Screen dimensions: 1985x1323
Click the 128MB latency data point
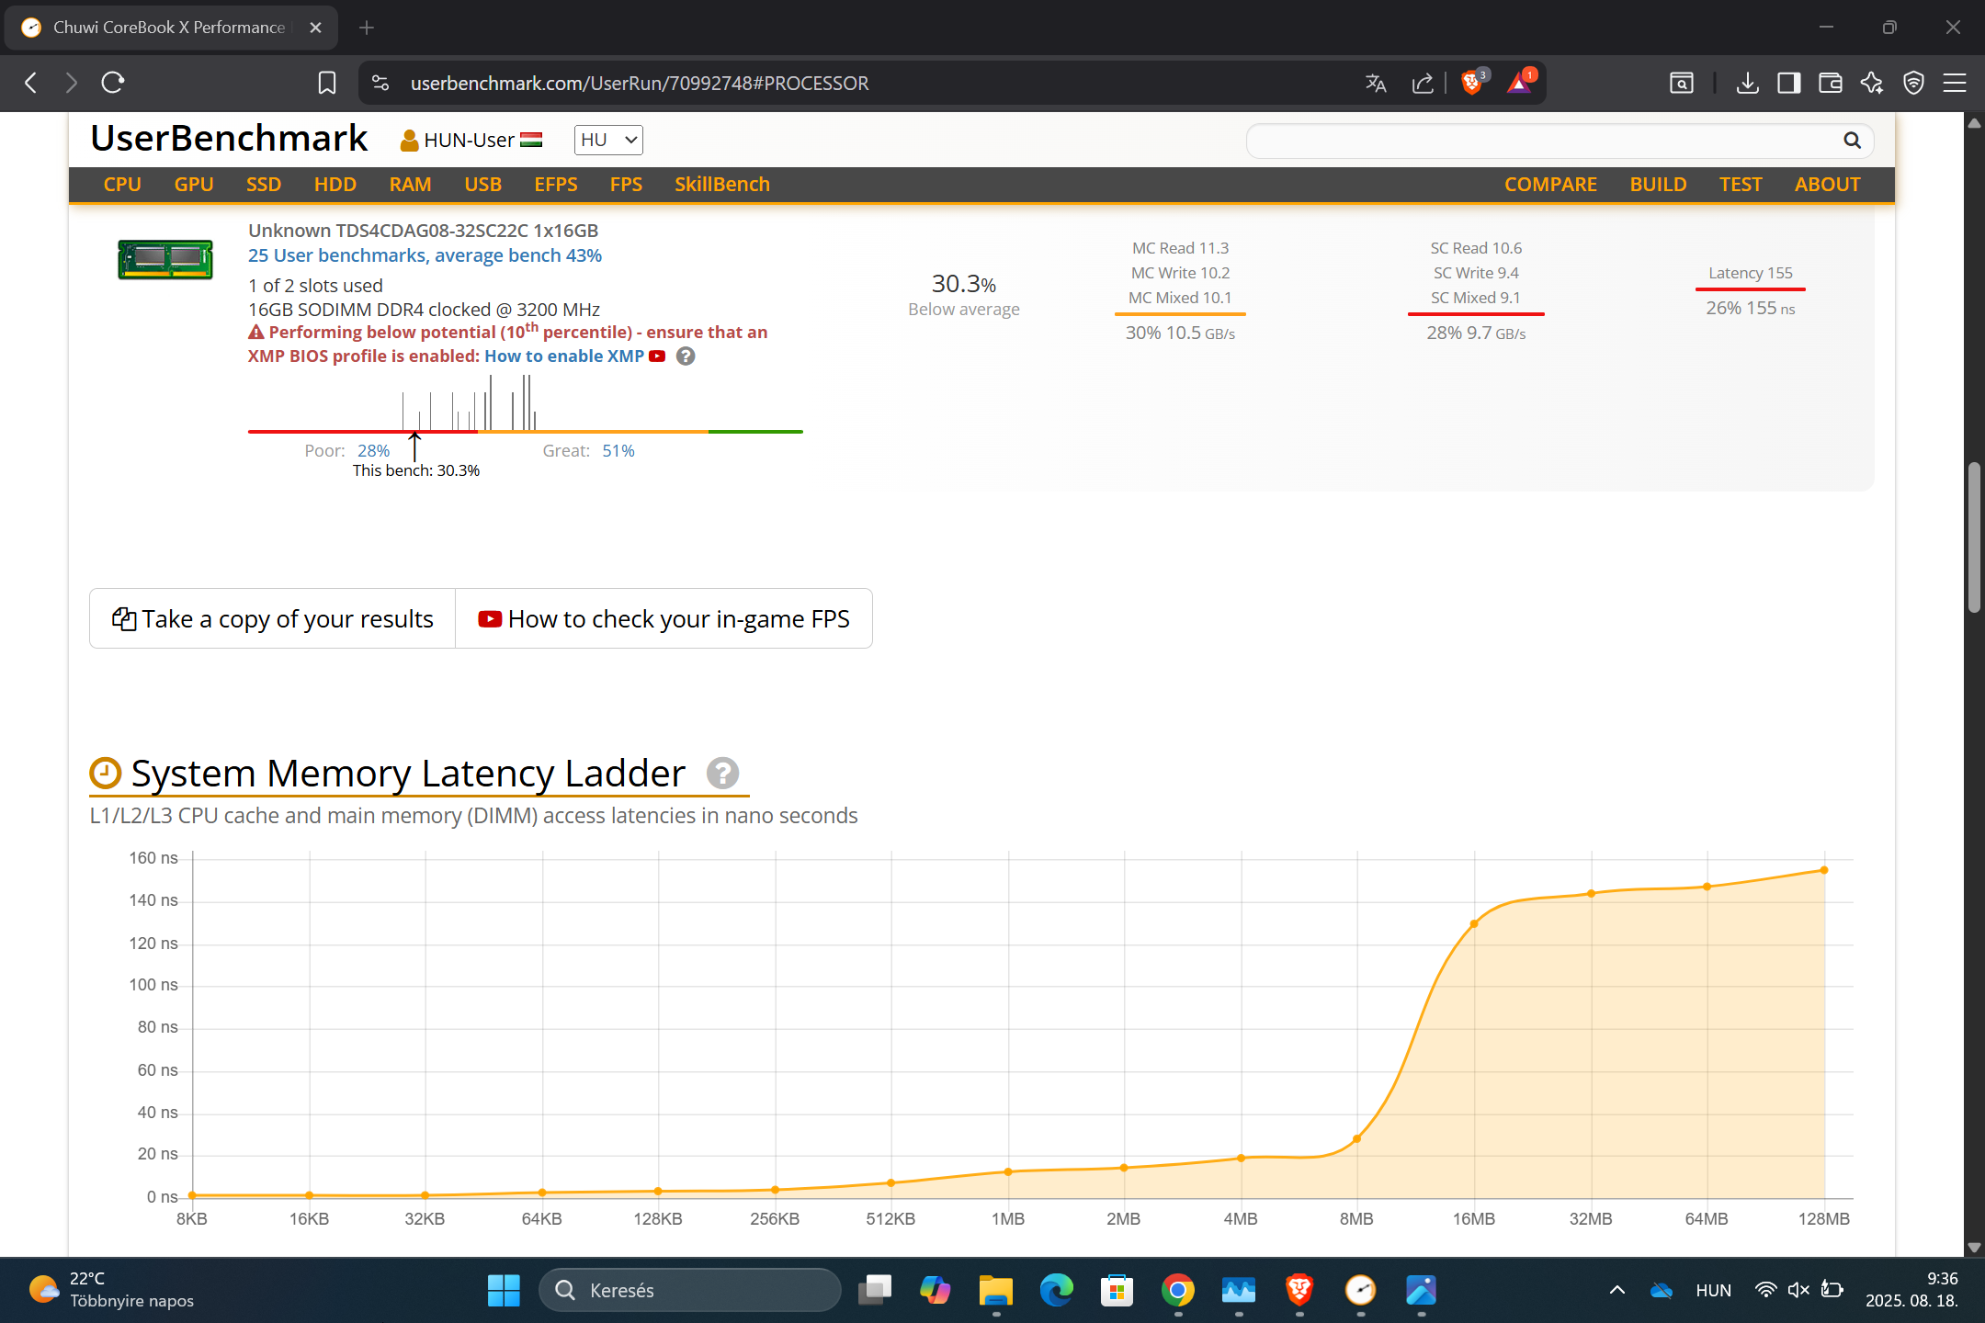click(x=1824, y=870)
